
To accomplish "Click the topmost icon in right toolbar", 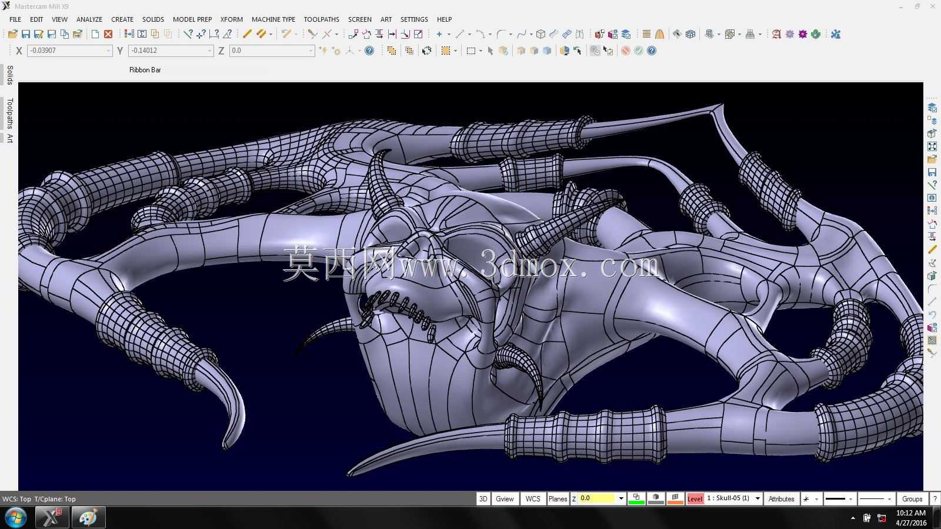I will 932,108.
